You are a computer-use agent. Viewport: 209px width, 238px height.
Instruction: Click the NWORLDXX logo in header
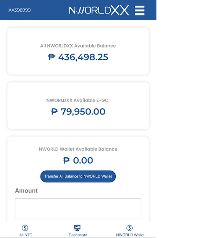(99, 10)
